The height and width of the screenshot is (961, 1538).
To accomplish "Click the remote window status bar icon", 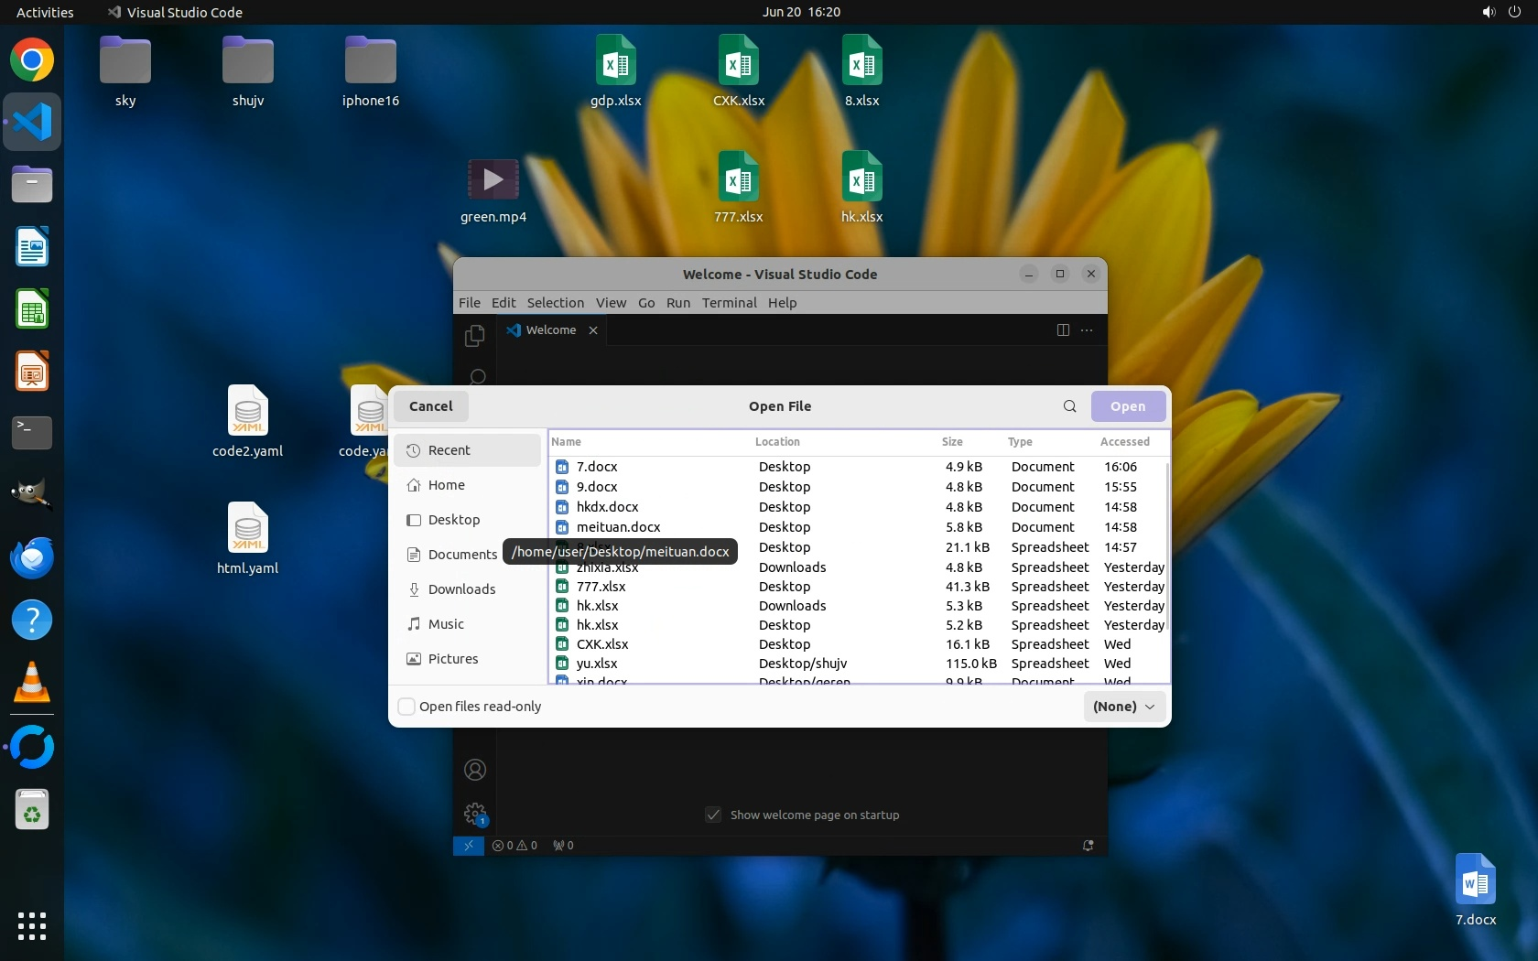I will pyautogui.click(x=468, y=846).
